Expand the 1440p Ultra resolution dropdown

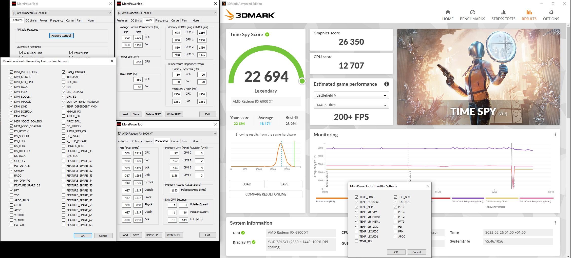351,105
